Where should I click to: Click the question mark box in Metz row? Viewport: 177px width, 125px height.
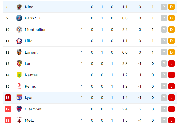164,120
